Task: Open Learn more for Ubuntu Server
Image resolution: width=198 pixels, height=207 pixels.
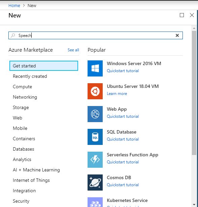Action: click(x=117, y=94)
